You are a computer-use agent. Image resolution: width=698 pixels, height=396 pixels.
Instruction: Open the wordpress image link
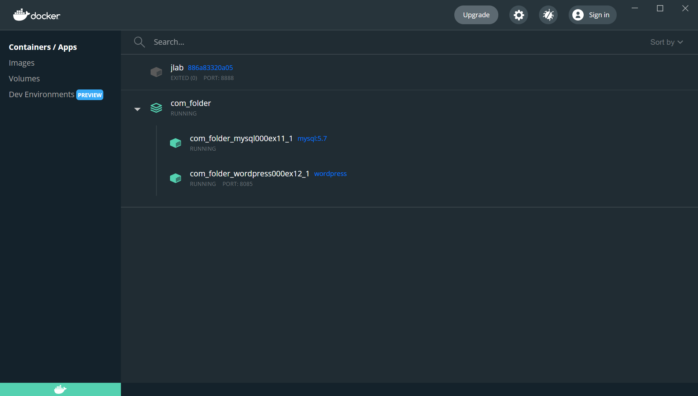pyautogui.click(x=330, y=173)
